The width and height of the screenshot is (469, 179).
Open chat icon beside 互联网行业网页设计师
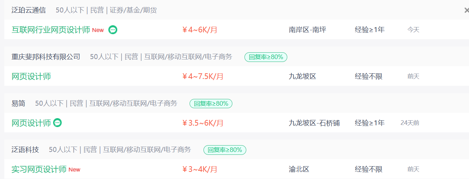tap(113, 30)
